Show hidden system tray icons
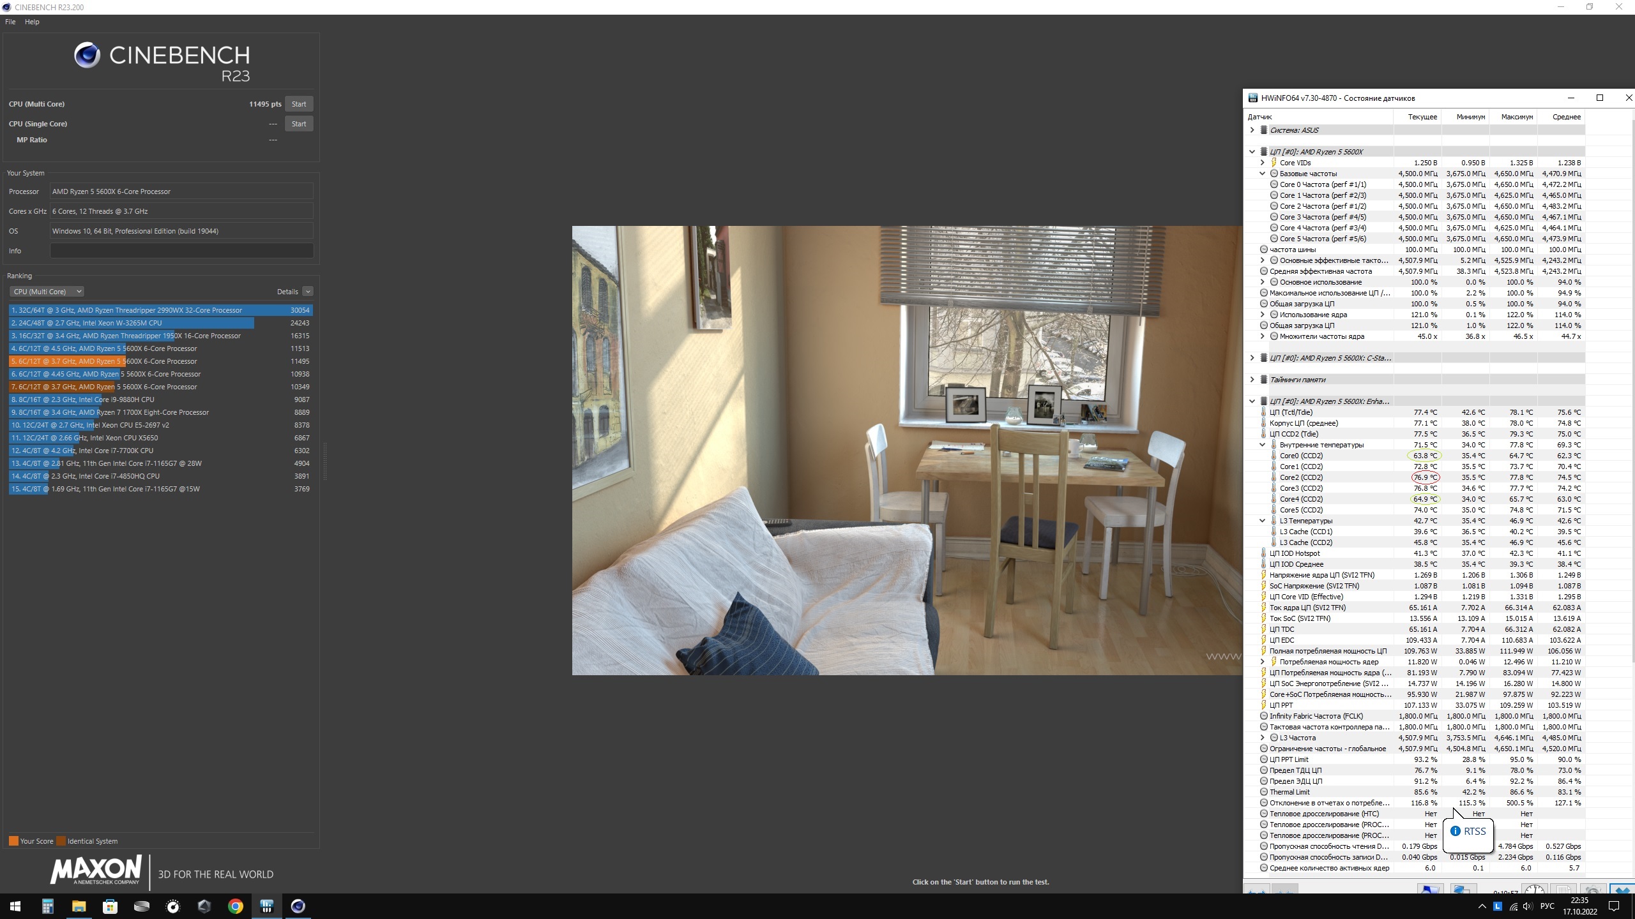The height and width of the screenshot is (919, 1635). click(x=1482, y=906)
